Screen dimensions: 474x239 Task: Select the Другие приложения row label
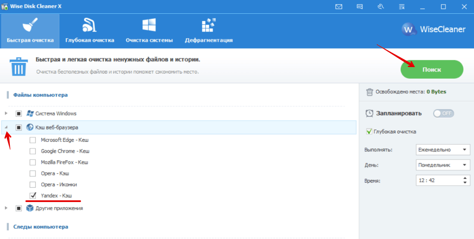click(x=59, y=208)
